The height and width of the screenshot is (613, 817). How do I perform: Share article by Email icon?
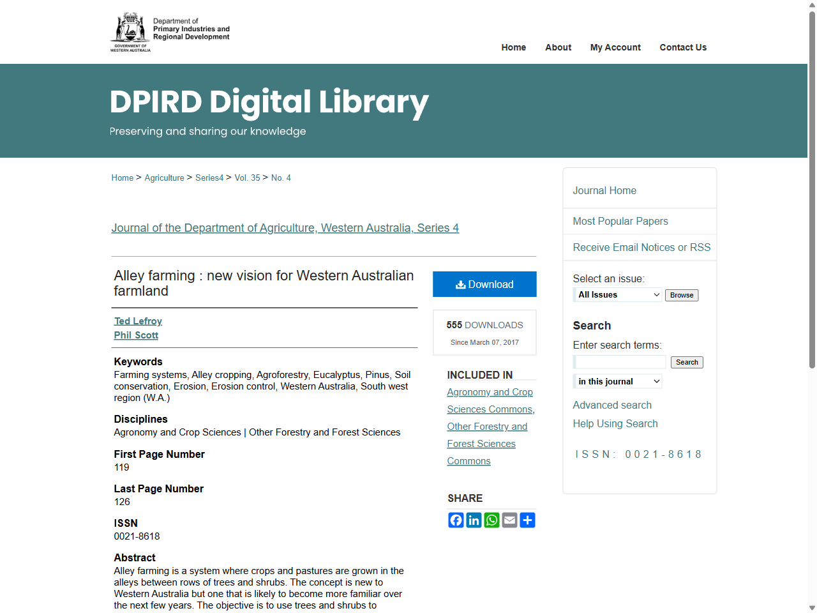(509, 520)
